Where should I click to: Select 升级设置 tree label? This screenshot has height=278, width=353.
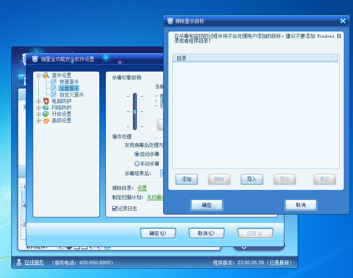[x=61, y=114]
